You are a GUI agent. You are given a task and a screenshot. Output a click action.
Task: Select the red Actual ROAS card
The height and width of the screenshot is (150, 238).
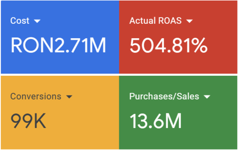(178, 37)
